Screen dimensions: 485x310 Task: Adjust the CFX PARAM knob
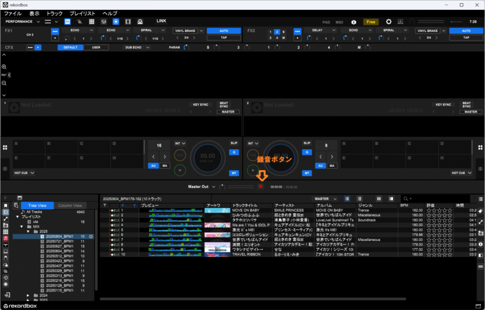pyautogui.click(x=186, y=47)
